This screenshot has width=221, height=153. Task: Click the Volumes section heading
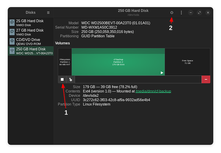click(x=62, y=43)
